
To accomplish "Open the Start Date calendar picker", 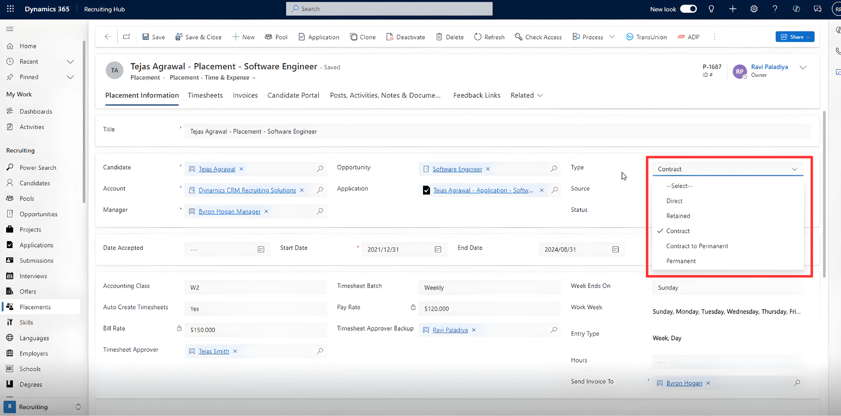I will coord(438,250).
